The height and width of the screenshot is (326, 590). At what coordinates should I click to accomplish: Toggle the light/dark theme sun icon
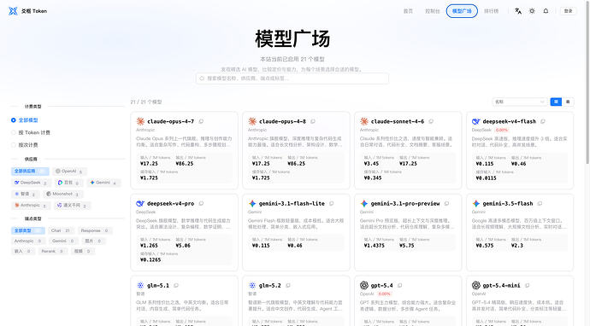click(x=532, y=11)
